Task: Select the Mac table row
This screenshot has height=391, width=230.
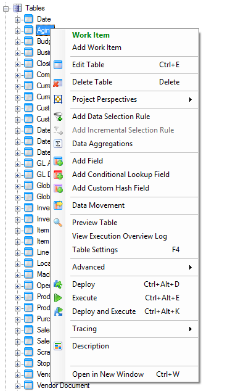Action: tap(43, 274)
